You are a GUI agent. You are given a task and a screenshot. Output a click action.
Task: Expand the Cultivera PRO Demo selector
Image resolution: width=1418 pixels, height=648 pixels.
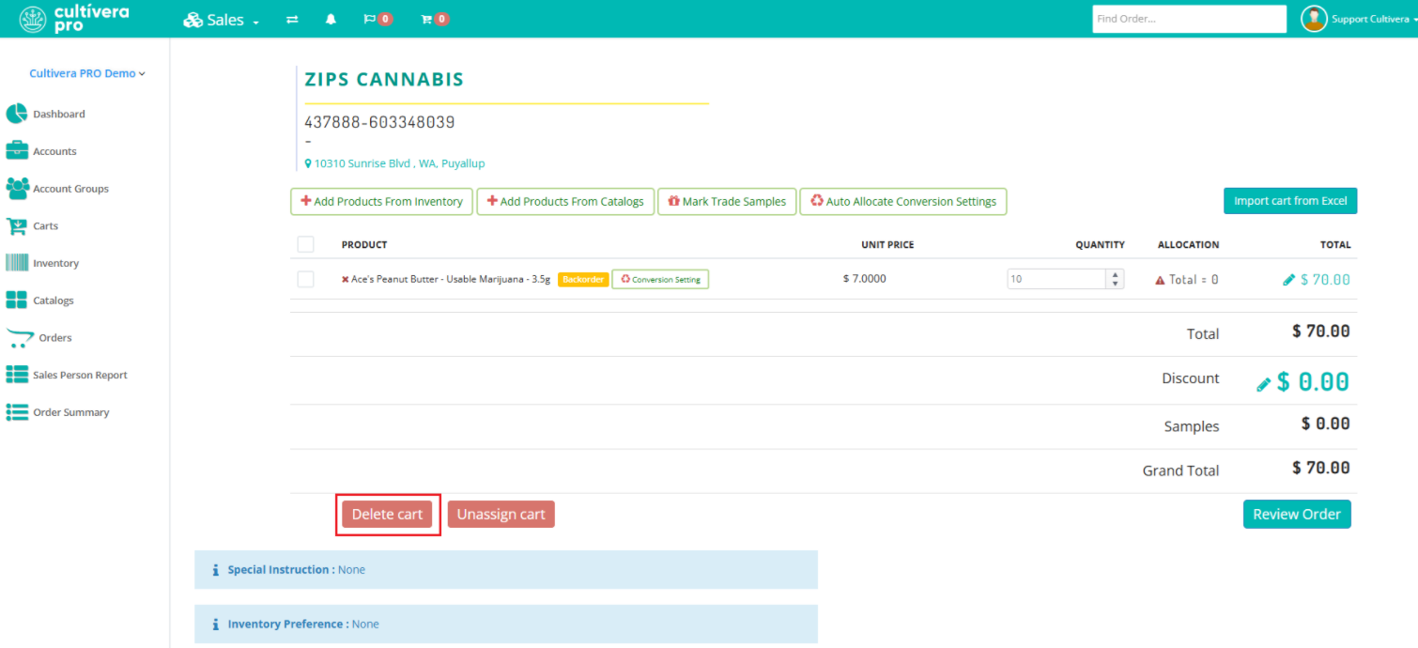click(87, 73)
